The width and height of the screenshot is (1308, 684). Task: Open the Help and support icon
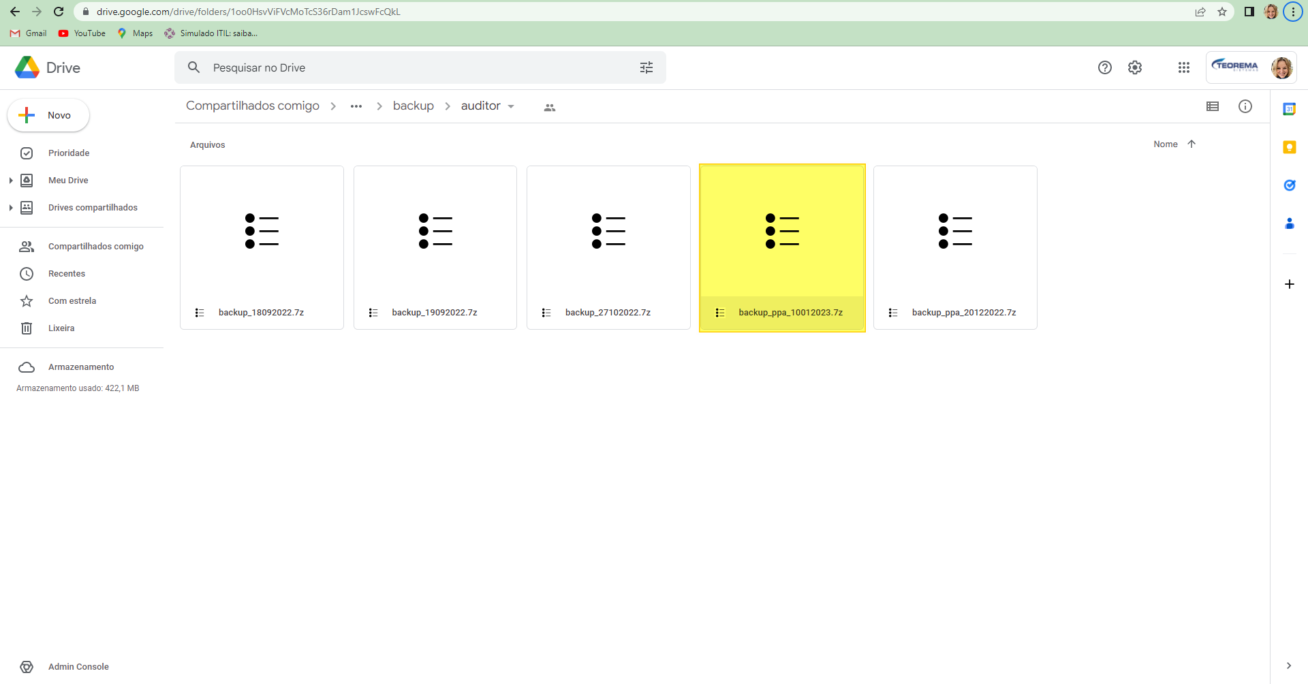click(x=1105, y=67)
